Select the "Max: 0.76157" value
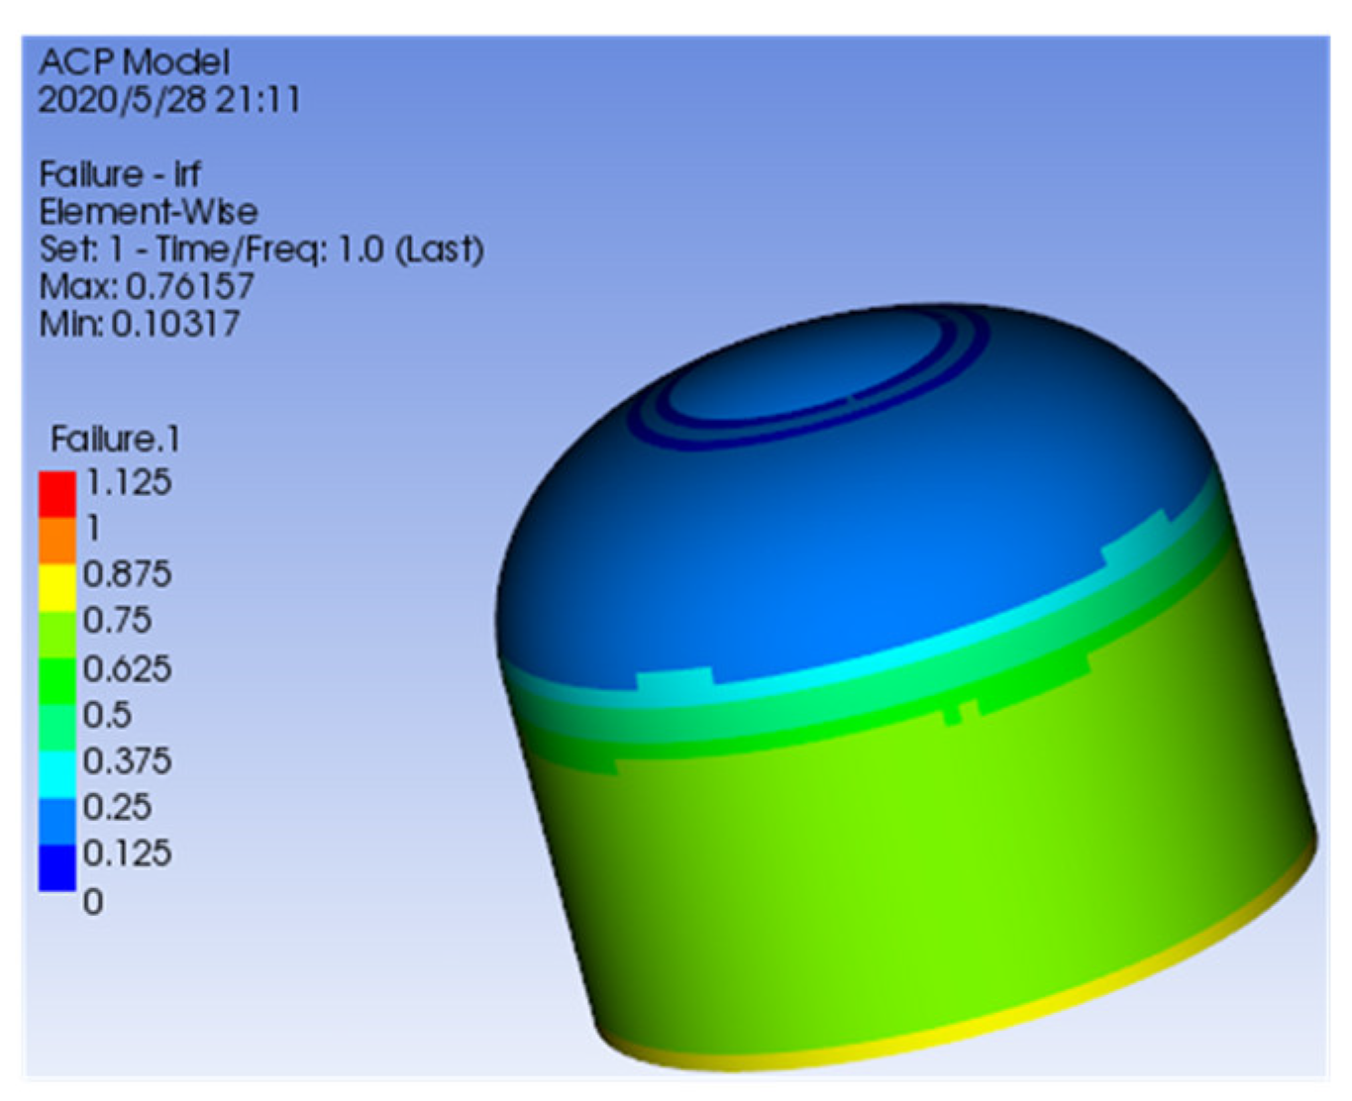 pyautogui.click(x=147, y=286)
